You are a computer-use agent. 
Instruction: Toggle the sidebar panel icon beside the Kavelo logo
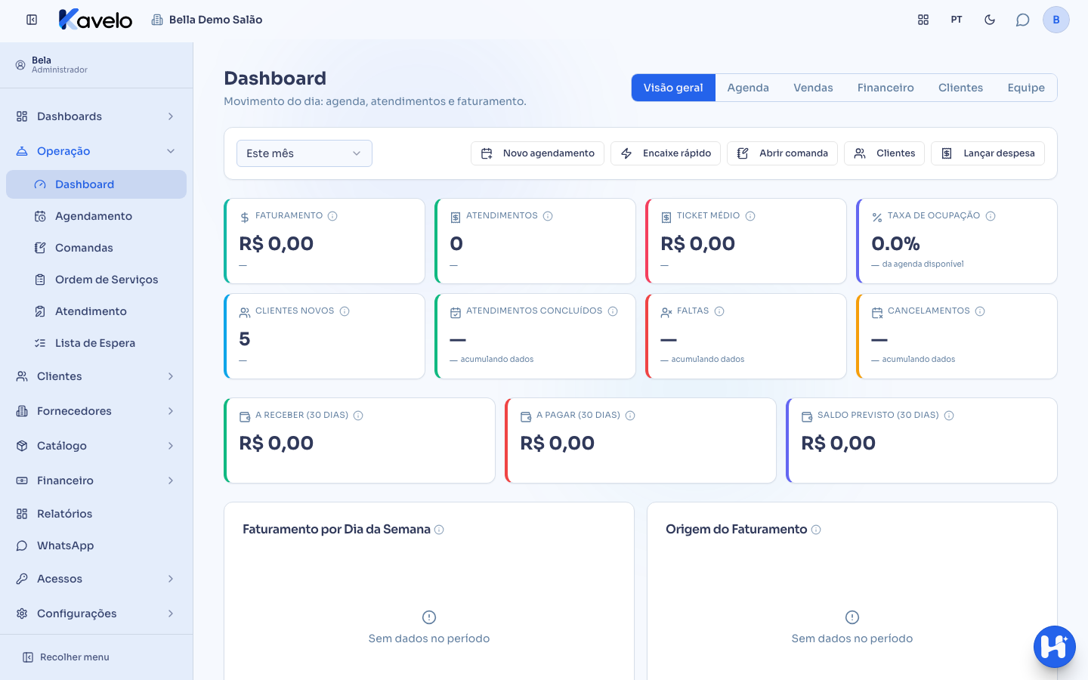pyautogui.click(x=32, y=20)
